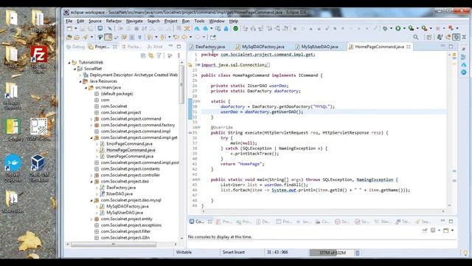Click the FileZilla desktop icon
Viewport: 472px width, 266px height.
[x=38, y=59]
